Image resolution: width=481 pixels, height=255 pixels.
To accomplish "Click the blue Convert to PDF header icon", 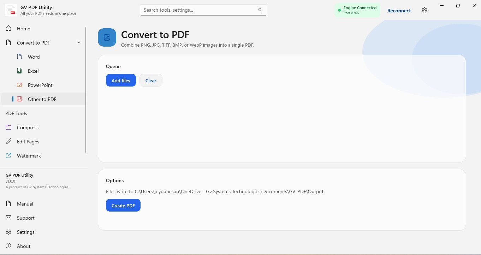I will tap(107, 37).
